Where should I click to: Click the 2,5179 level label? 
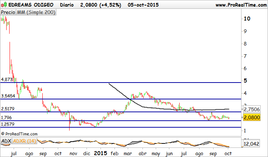8,109
